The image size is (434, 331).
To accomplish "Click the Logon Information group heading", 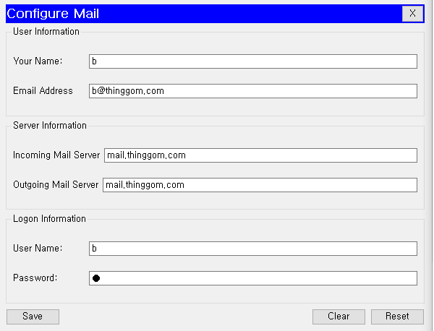I will [x=49, y=219].
